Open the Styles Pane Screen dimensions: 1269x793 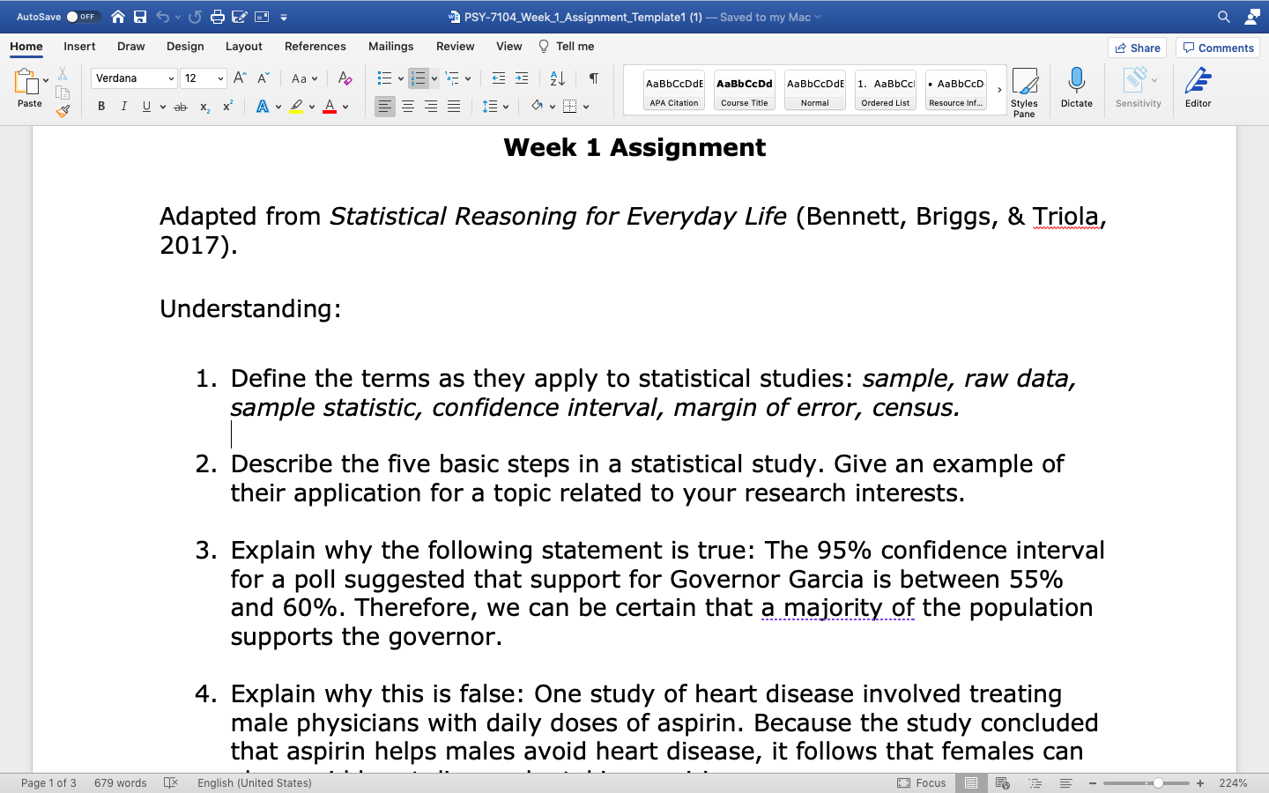tap(1025, 88)
